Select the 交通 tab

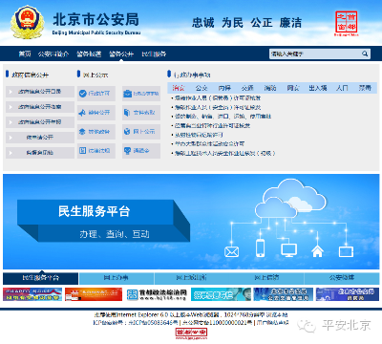pos(247,88)
